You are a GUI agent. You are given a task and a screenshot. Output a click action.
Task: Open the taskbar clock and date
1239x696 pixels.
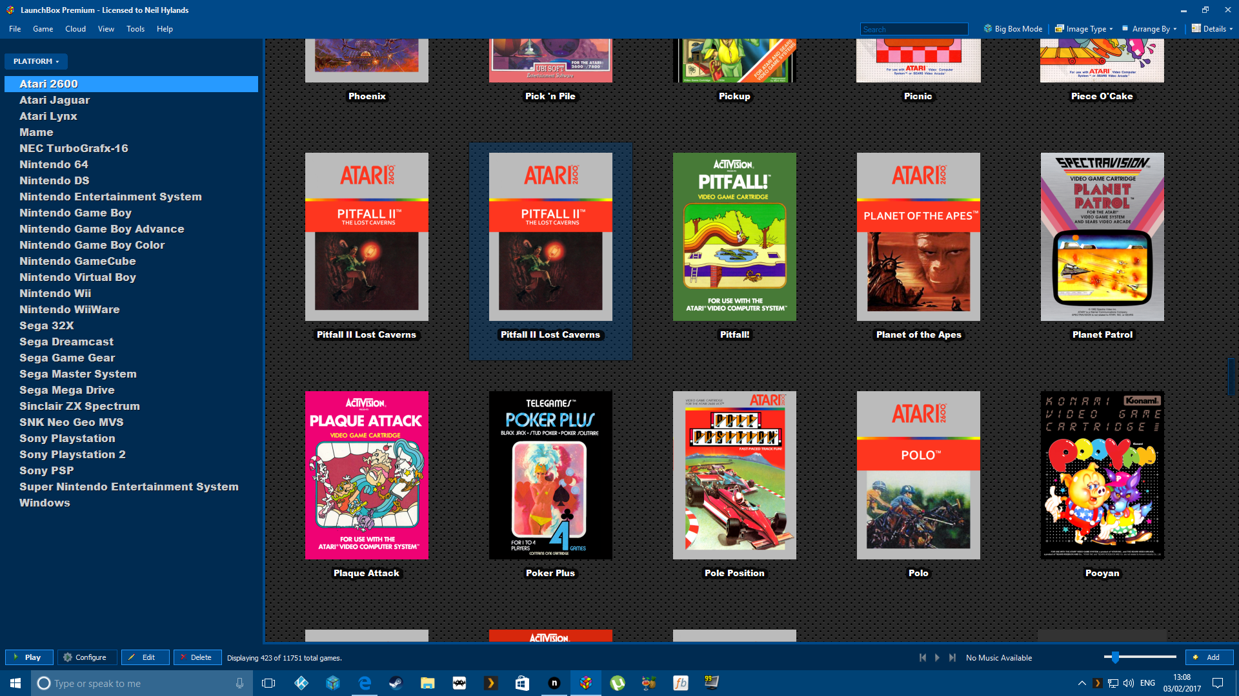tap(1182, 683)
